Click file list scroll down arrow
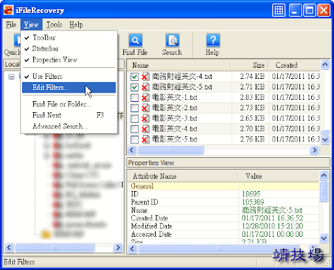 tap(325, 139)
